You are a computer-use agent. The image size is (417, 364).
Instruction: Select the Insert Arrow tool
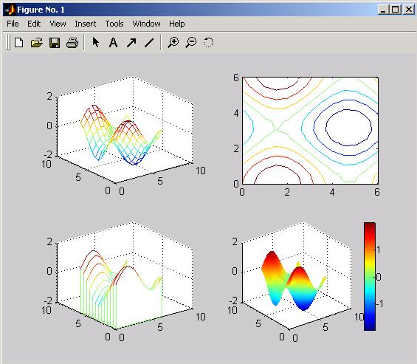[x=131, y=43]
